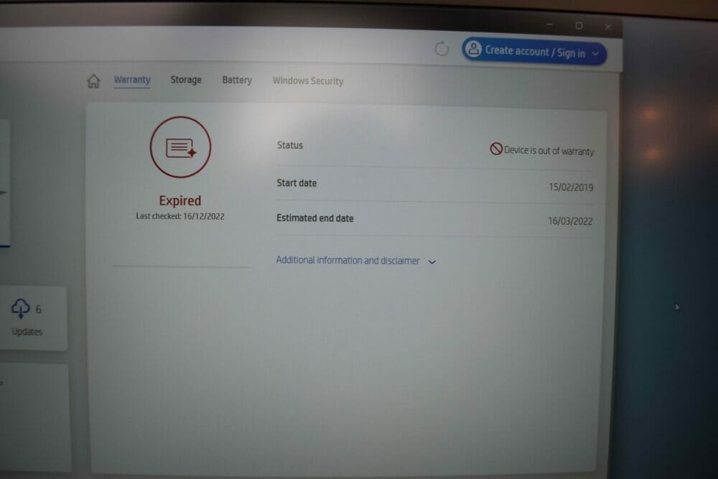Switch to the Storage tab
Image resolution: width=718 pixels, height=479 pixels.
[x=186, y=80]
